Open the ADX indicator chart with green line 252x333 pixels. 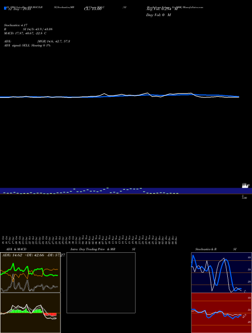point(30,272)
